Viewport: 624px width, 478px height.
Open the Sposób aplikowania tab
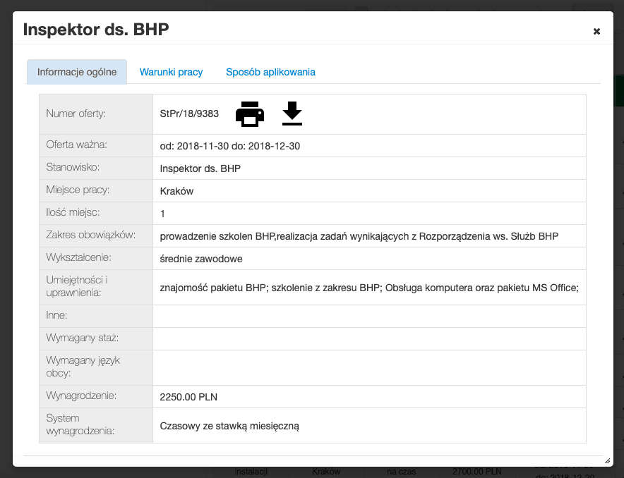pos(270,72)
